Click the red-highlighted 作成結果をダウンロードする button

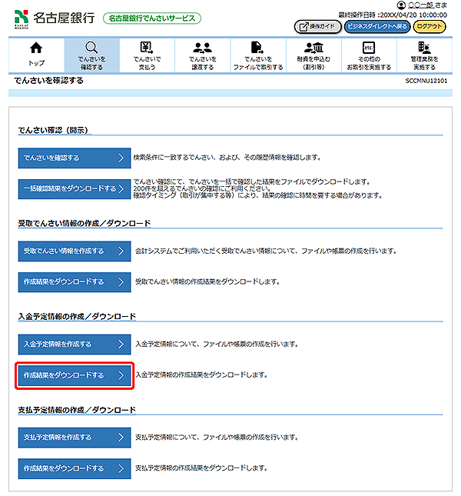[x=75, y=375]
